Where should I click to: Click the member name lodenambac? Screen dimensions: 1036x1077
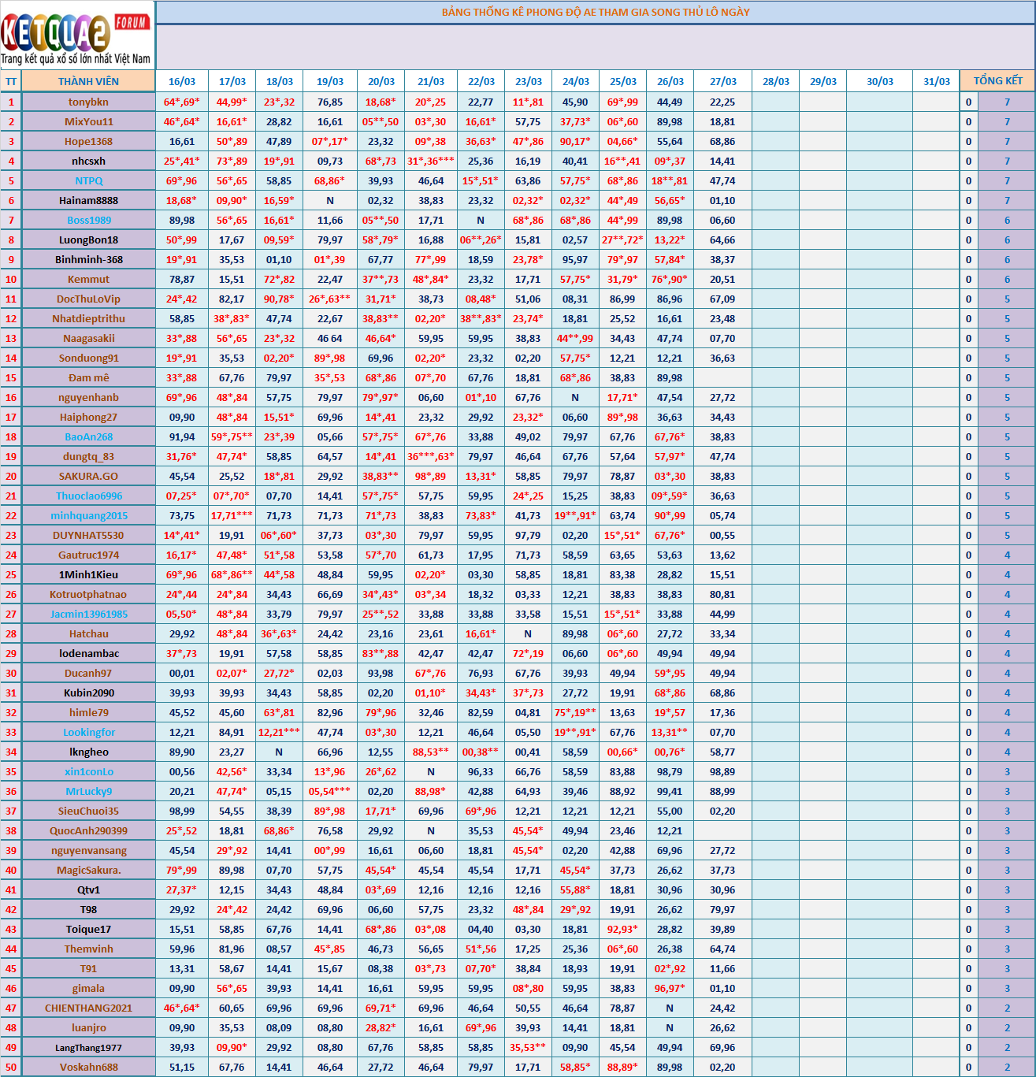(x=88, y=653)
